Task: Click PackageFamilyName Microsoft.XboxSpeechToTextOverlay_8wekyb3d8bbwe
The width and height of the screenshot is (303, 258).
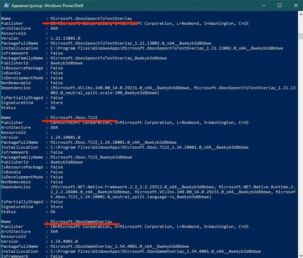Action: point(109,58)
